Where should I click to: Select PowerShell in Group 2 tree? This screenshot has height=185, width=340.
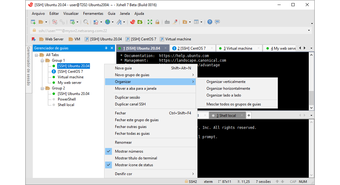coord(66,99)
